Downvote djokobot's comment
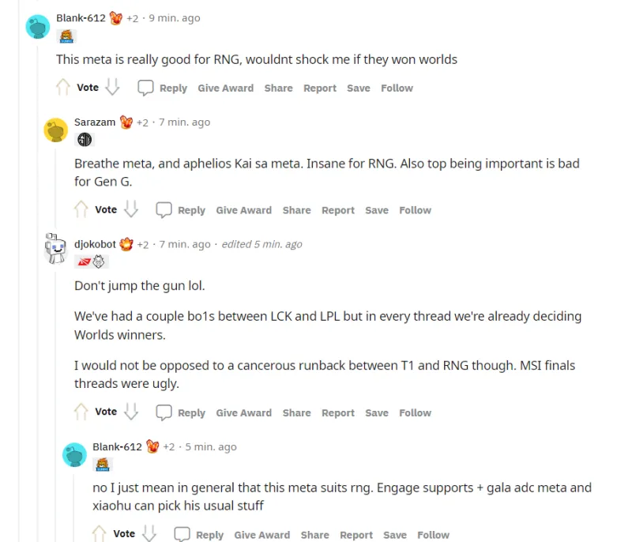This screenshot has width=632, height=542. (x=131, y=412)
